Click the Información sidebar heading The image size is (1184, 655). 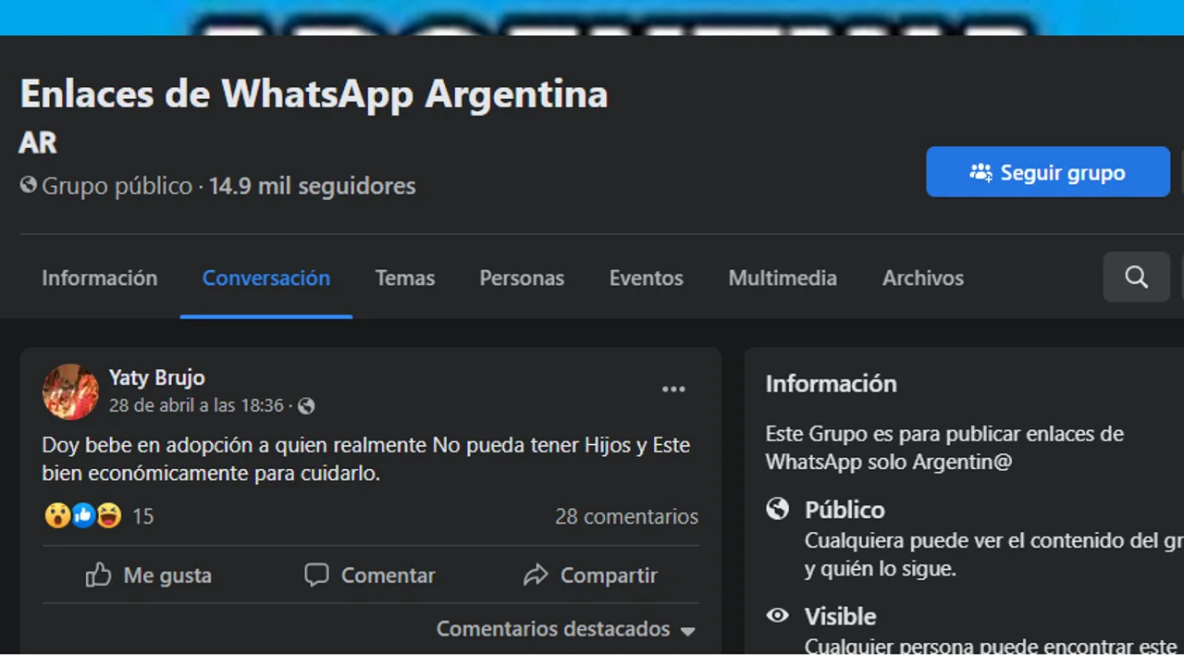pyautogui.click(x=831, y=384)
